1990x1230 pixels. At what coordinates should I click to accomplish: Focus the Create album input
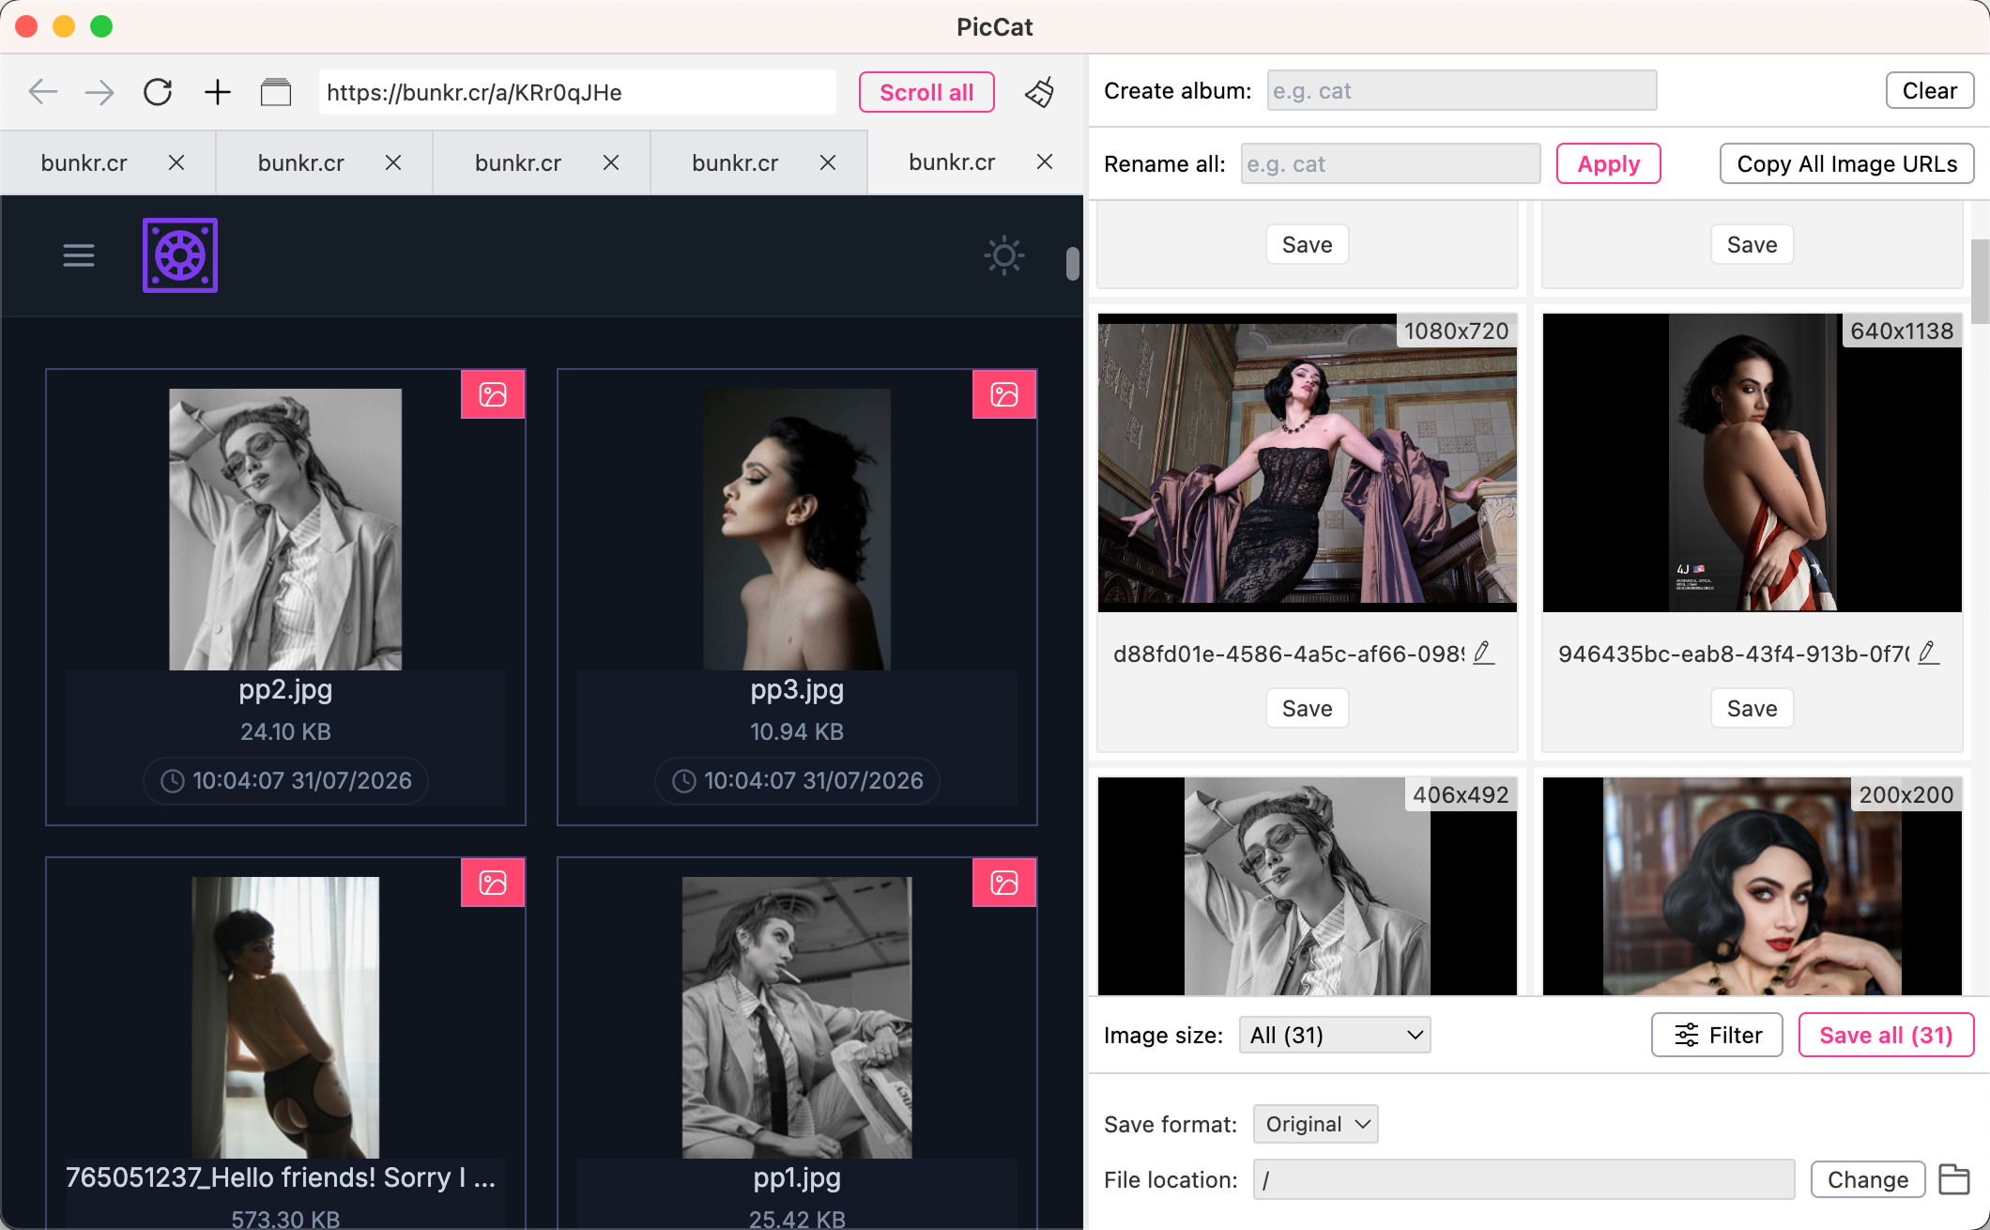(1462, 90)
